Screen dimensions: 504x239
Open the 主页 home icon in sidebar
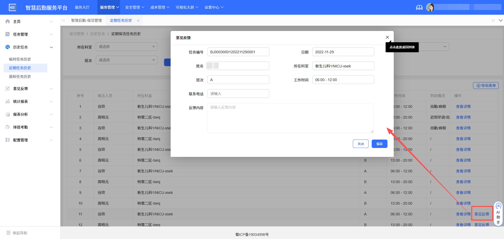[7, 21]
